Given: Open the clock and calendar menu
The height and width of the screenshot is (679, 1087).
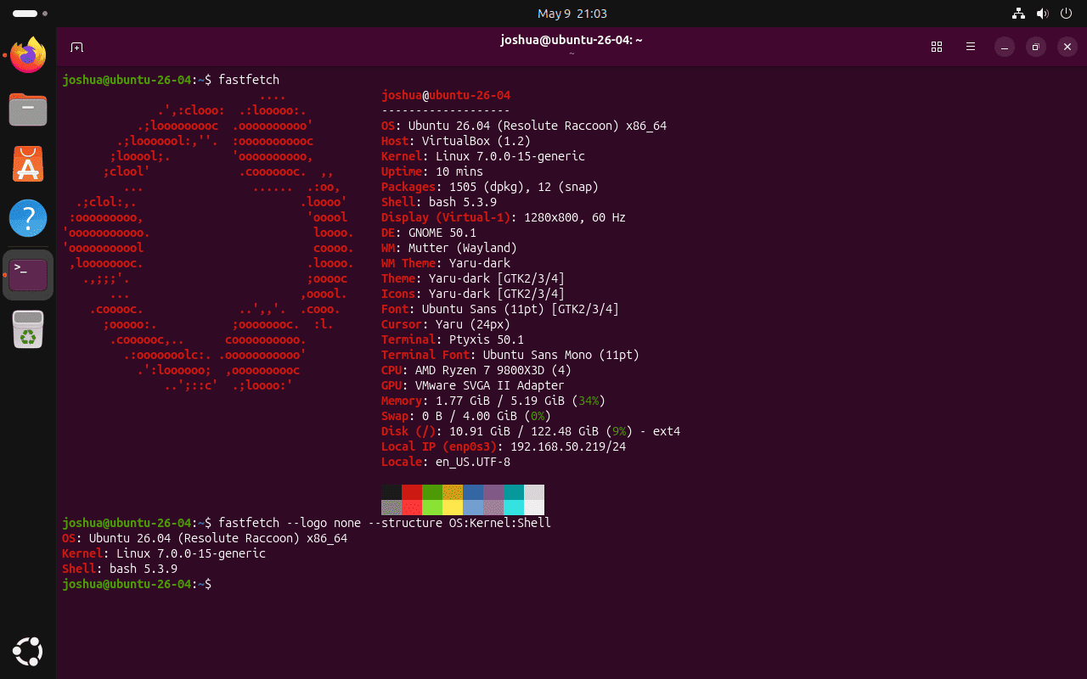Looking at the screenshot, I should (572, 14).
